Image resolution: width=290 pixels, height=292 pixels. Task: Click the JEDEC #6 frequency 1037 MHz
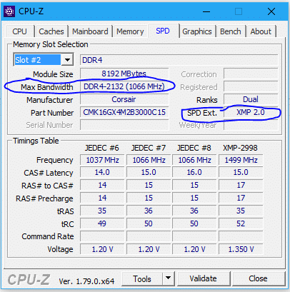coord(102,160)
